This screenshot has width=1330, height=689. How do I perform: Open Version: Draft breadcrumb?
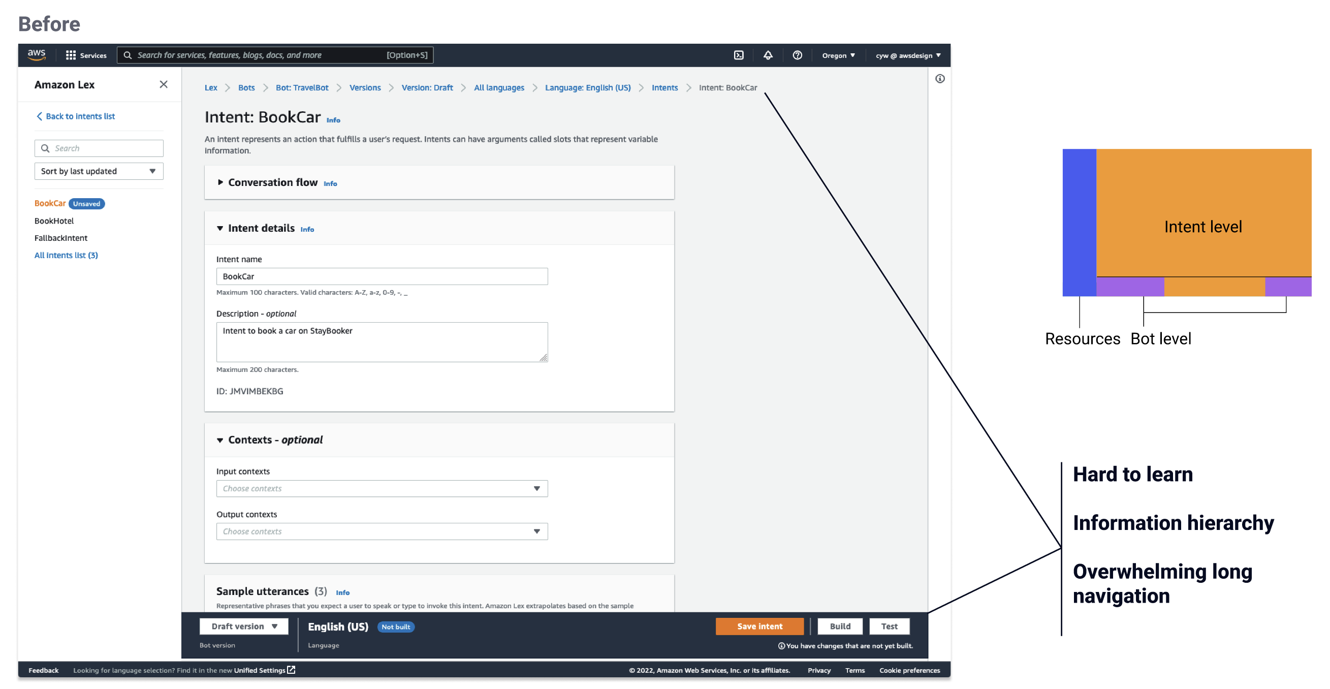[427, 88]
